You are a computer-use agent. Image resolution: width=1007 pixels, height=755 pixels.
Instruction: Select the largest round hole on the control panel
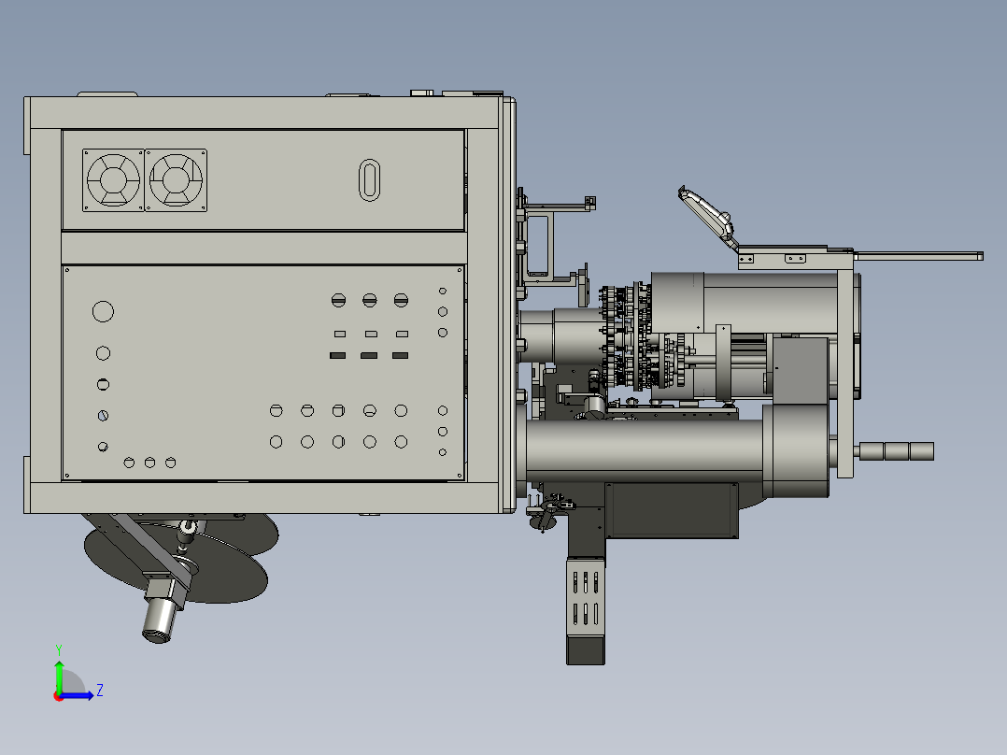coord(103,312)
